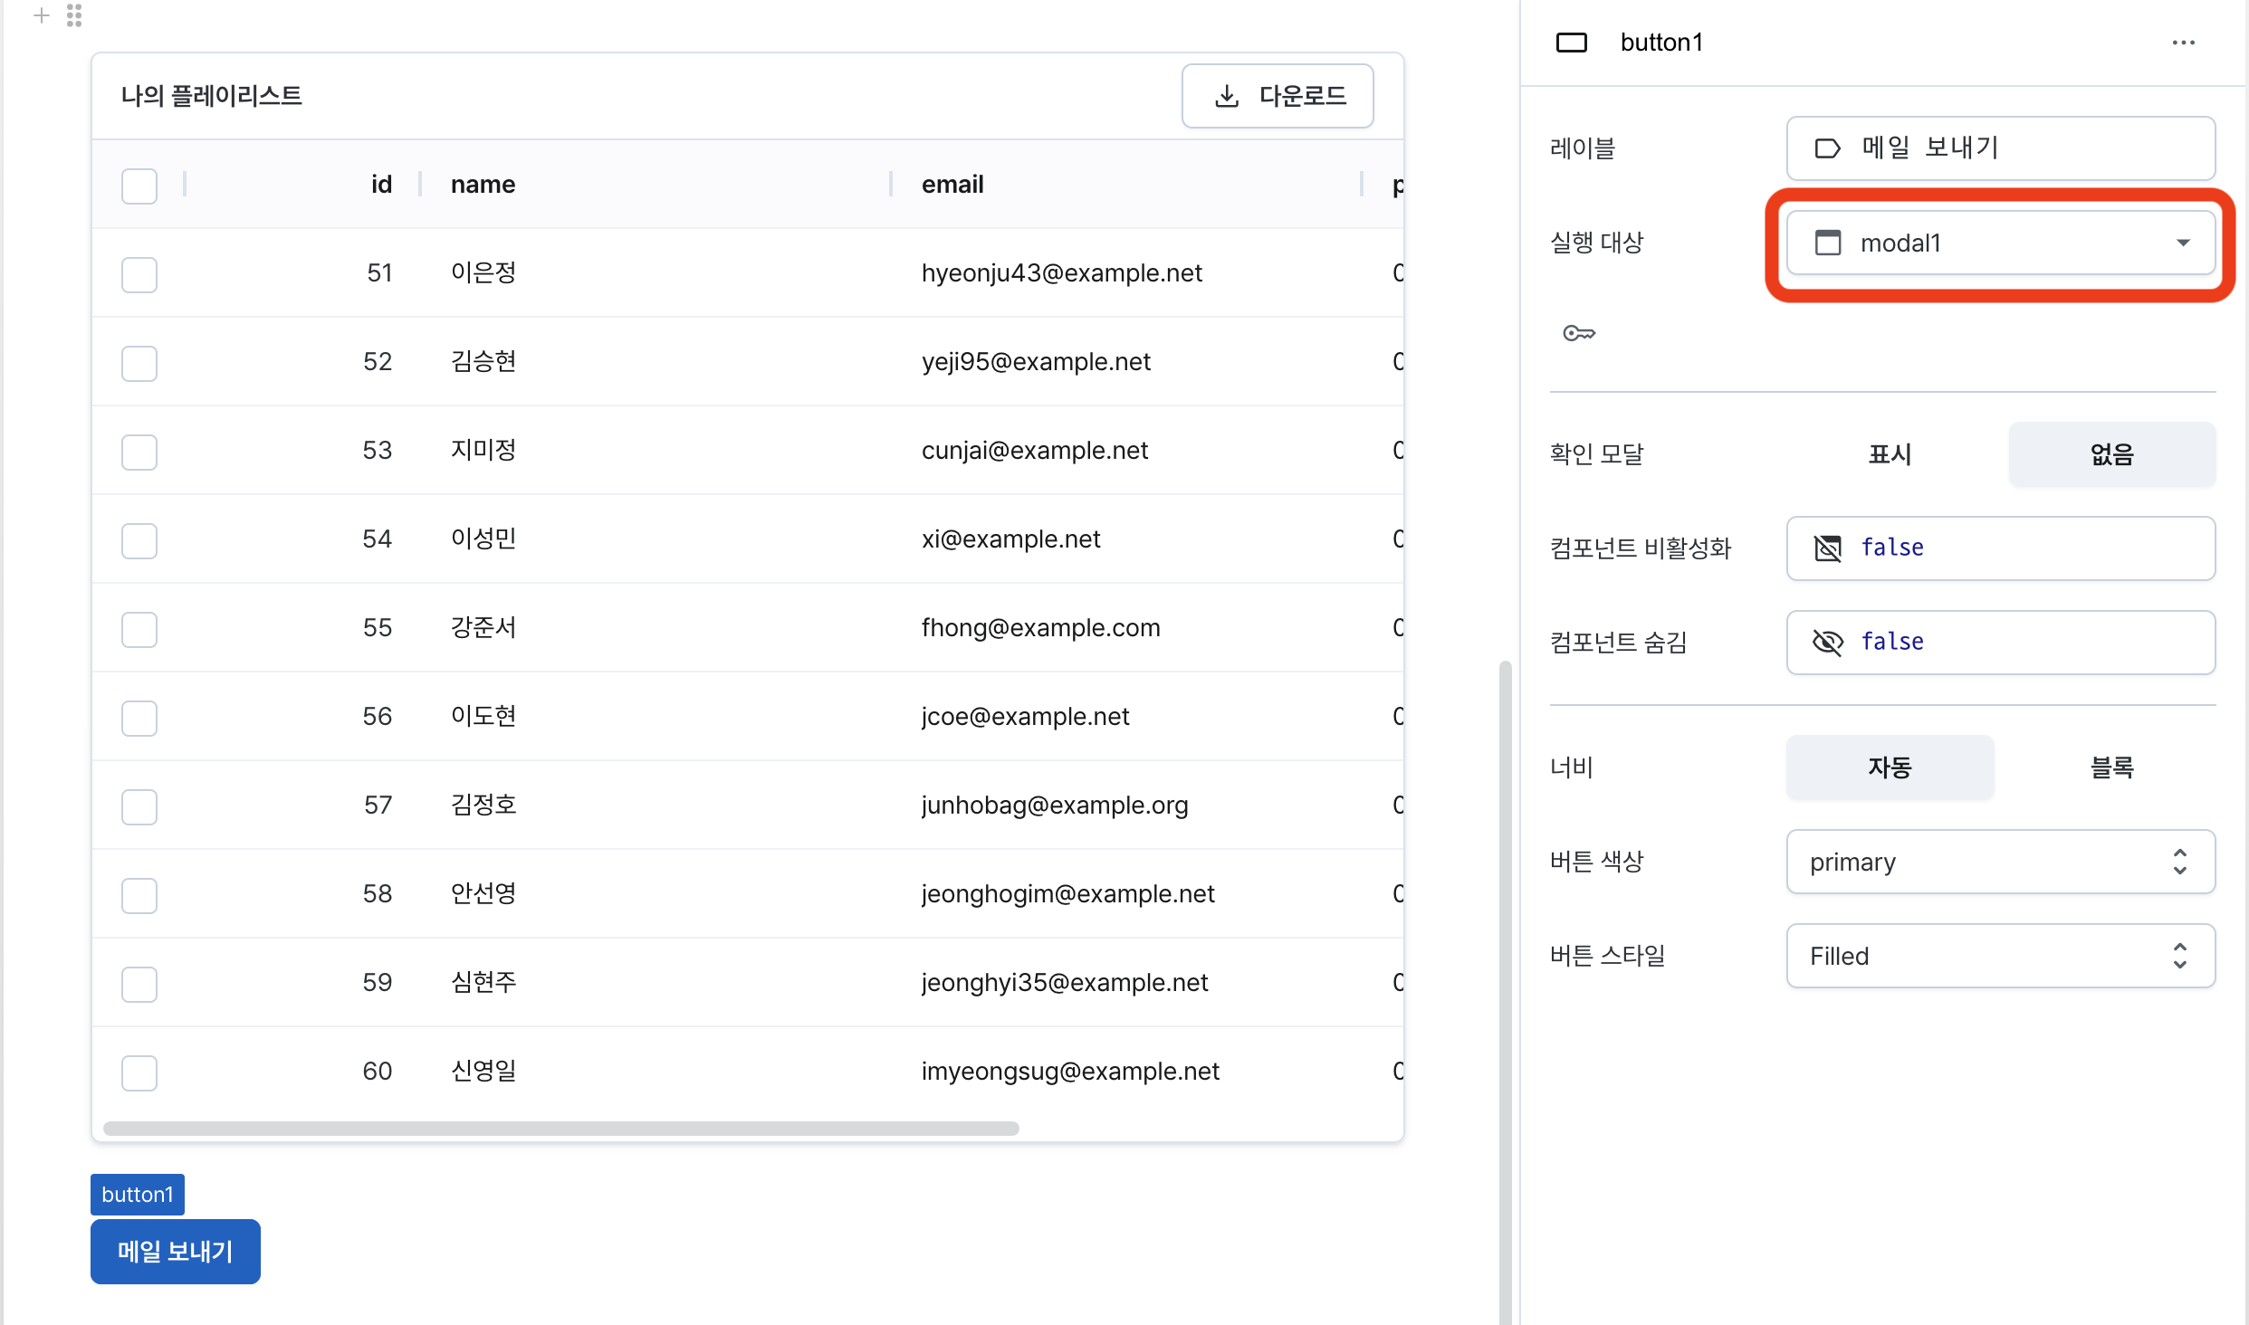
Task: Select 없음 for 확인 모달
Action: (2111, 454)
